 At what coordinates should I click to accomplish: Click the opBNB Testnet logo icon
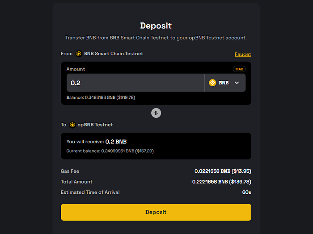[x=72, y=125]
